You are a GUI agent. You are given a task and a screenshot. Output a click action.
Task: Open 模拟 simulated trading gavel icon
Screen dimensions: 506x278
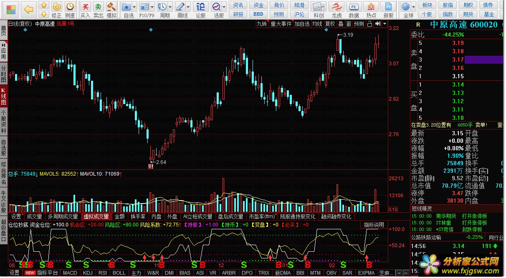point(111,10)
